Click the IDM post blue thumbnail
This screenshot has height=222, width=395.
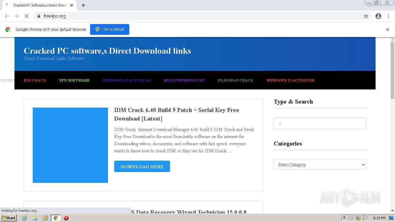coord(70,145)
